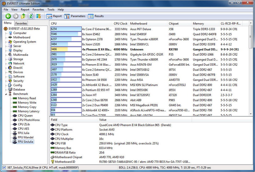Select the DirectX tree icon
The width and height of the screenshot is (255, 172).
tap(10, 68)
